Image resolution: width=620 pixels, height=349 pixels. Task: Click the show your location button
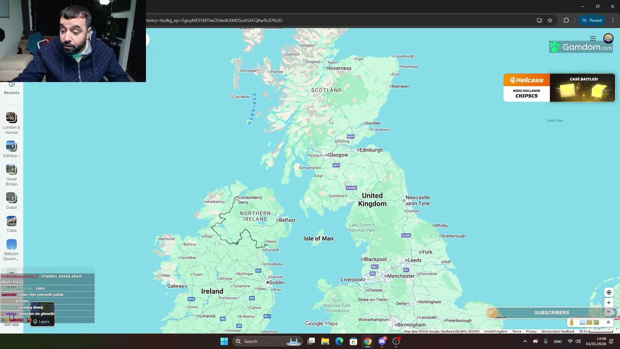(609, 292)
